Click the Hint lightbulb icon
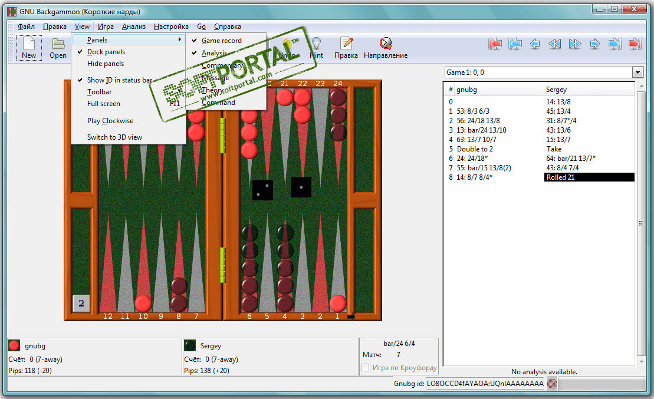654x399 pixels. (316, 48)
